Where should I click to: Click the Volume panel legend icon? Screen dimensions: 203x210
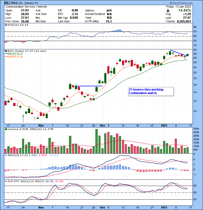point(6,129)
